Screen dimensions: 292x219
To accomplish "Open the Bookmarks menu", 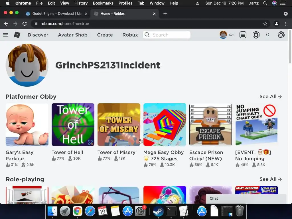I will pyautogui.click(x=103, y=3).
